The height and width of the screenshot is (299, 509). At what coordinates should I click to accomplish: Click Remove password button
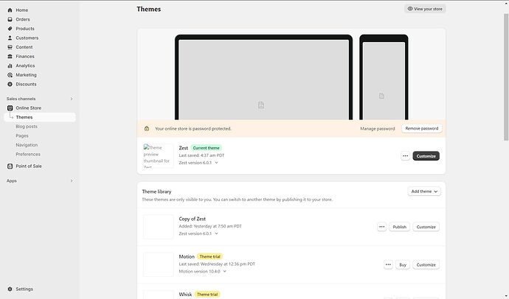422,128
